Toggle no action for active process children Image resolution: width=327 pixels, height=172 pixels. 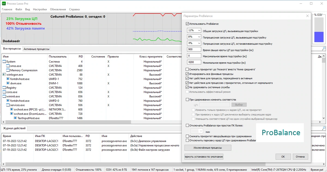click(x=187, y=78)
